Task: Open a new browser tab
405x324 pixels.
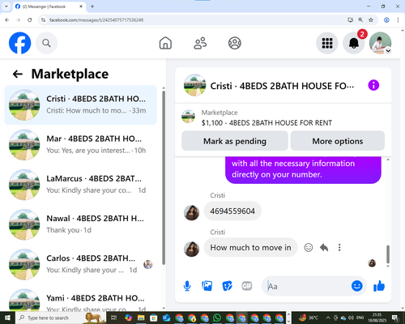Action: [92, 6]
